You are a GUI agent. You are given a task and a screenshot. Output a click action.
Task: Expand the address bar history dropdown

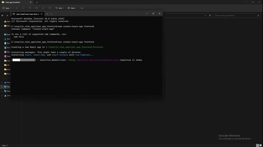pos(205,16)
